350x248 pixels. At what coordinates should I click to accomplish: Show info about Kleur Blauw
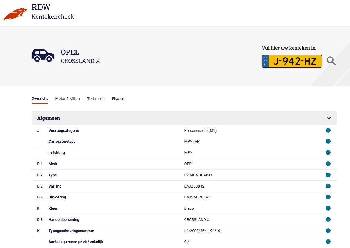tap(328, 208)
